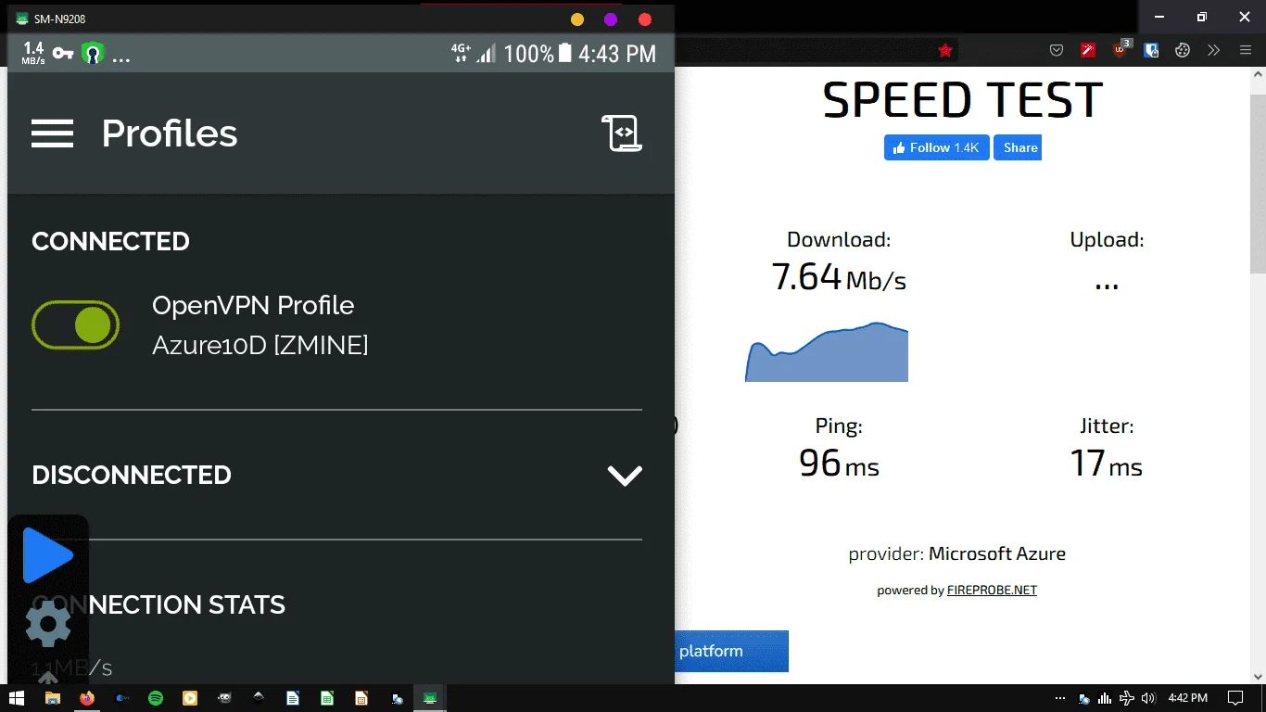
Task: Click the volume speaker tray icon
Action: click(1149, 698)
